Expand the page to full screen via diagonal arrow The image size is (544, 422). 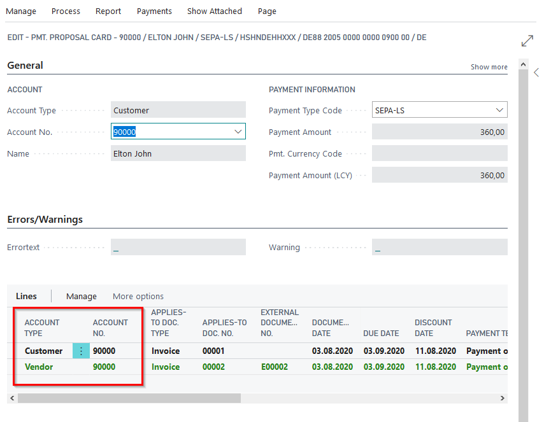[x=527, y=40]
